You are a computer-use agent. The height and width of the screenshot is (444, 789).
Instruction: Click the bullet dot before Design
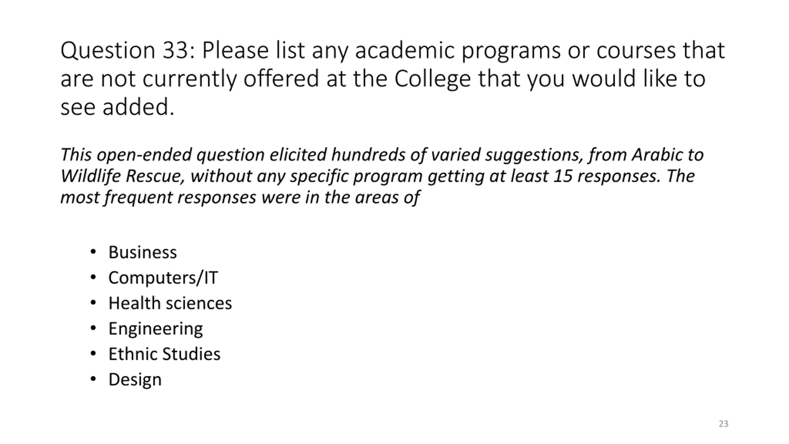[93, 379]
